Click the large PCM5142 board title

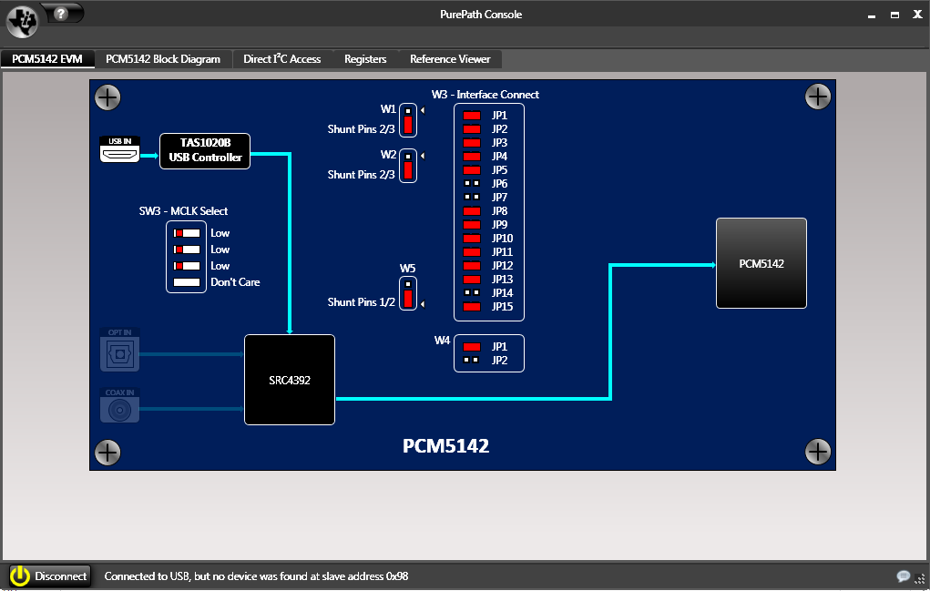click(x=446, y=446)
